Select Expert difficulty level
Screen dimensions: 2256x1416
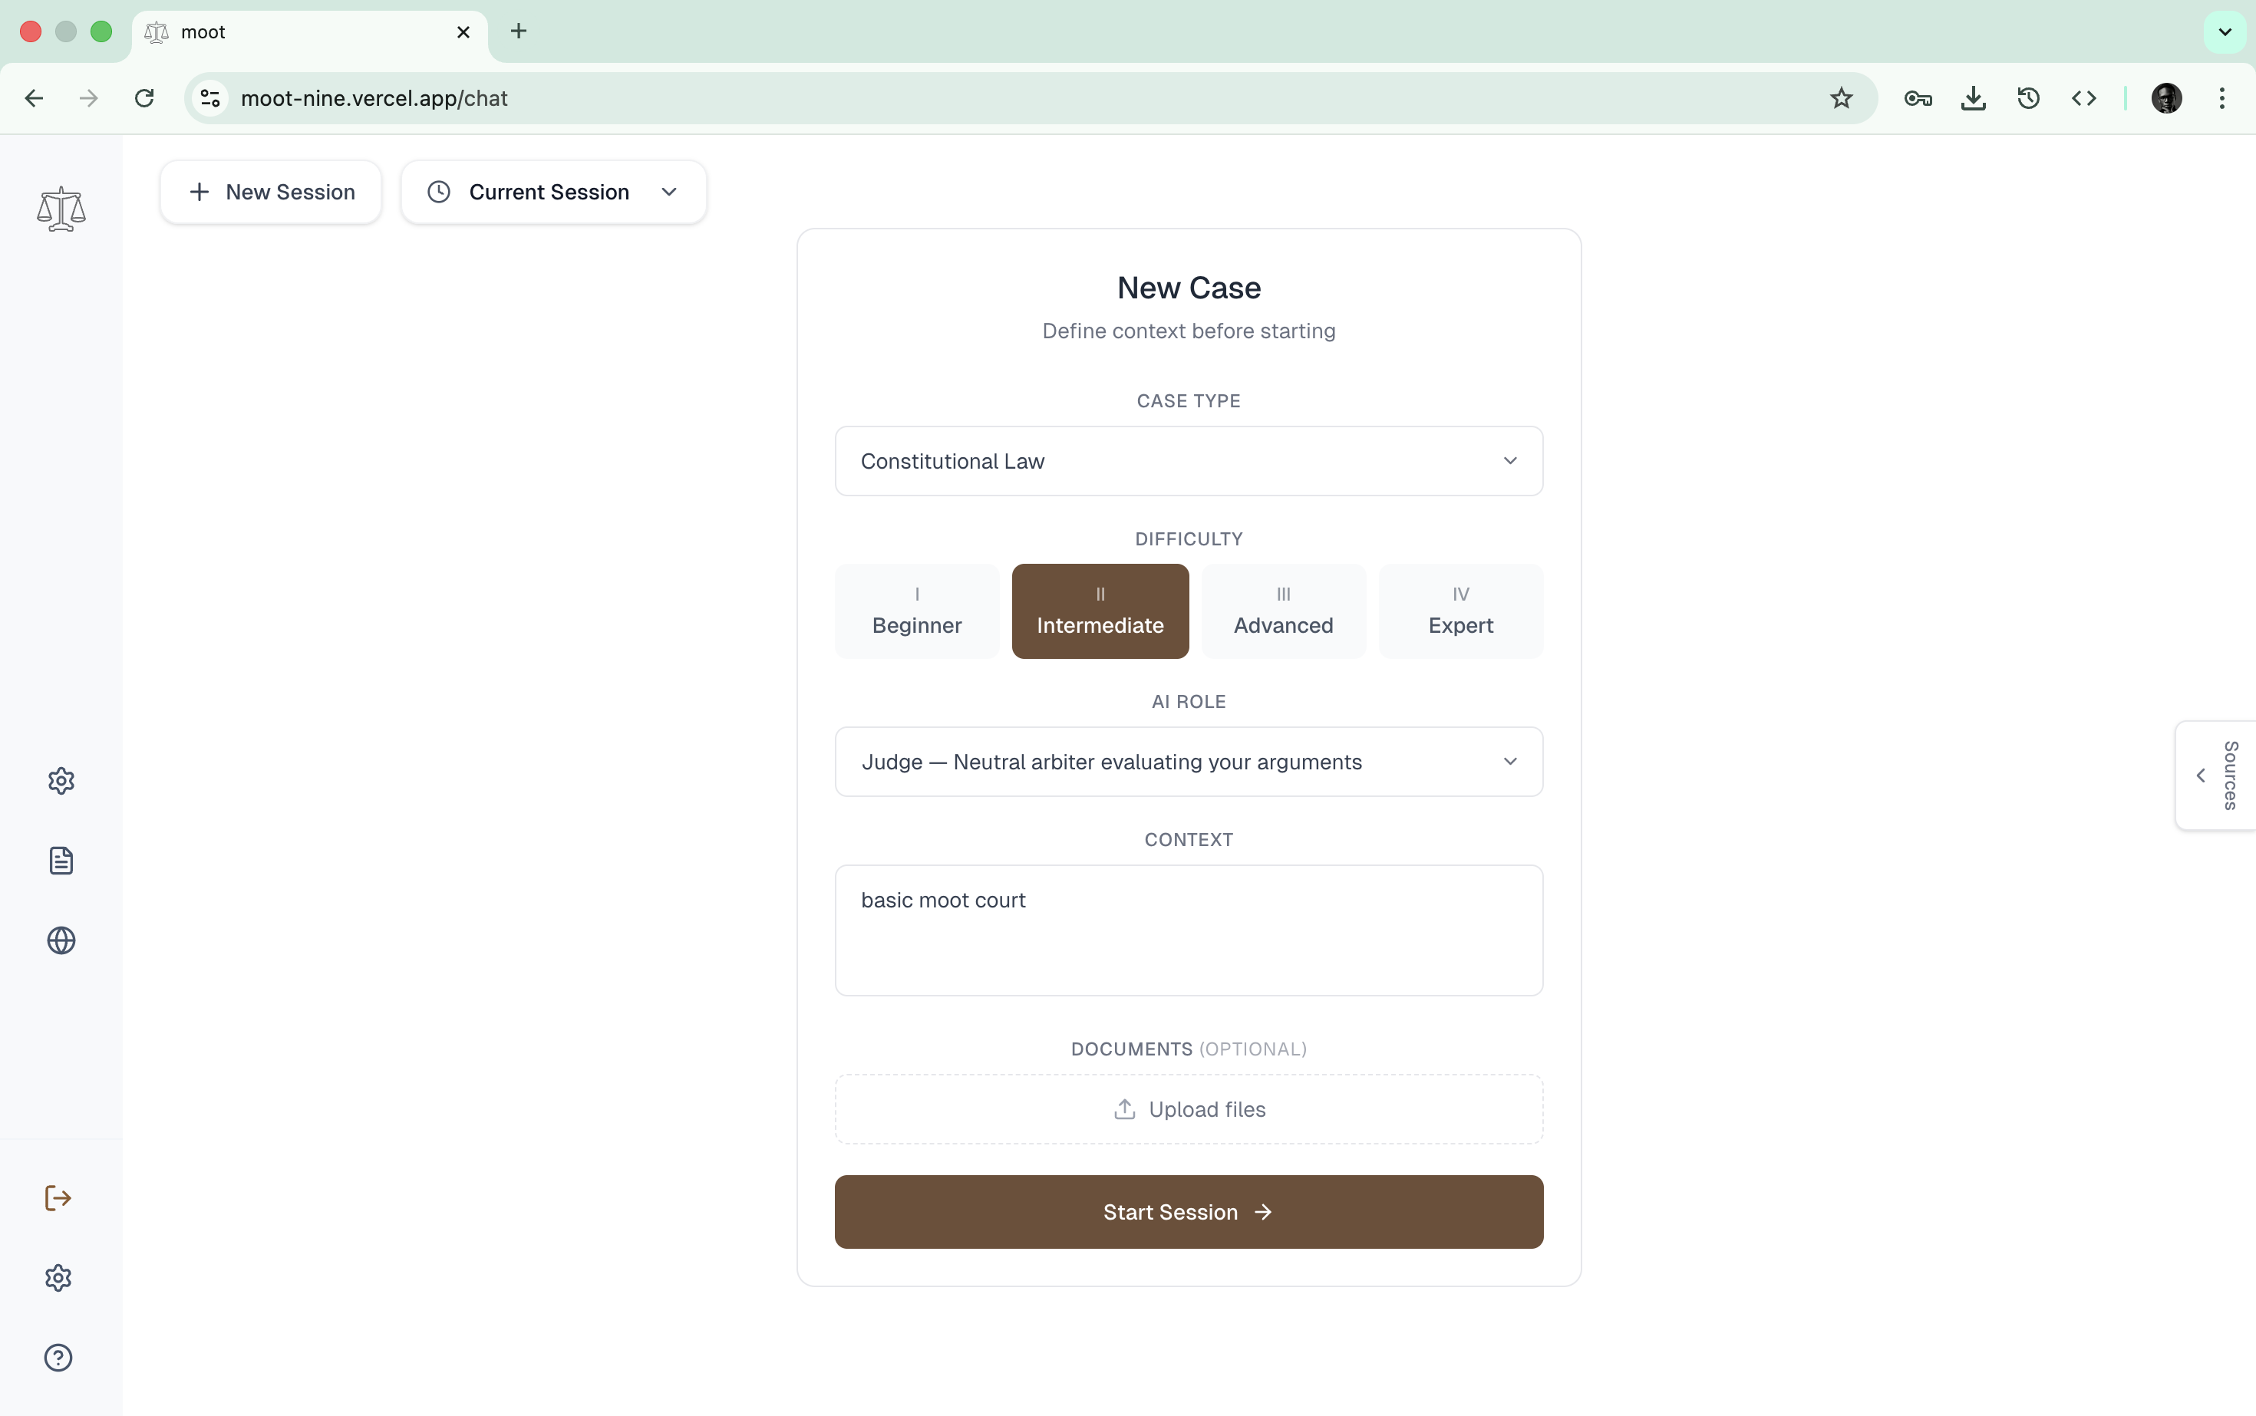tap(1459, 611)
